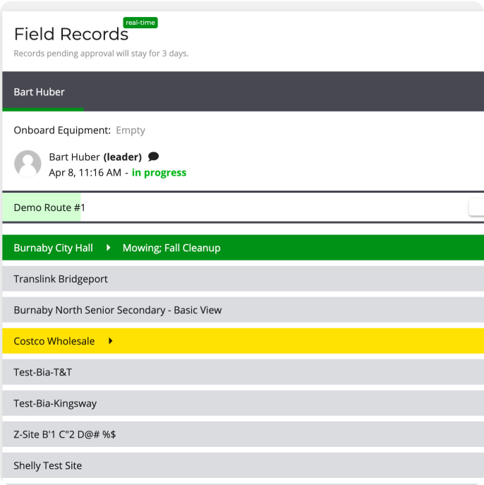Expand the Costco Wholesale arrow

point(110,341)
